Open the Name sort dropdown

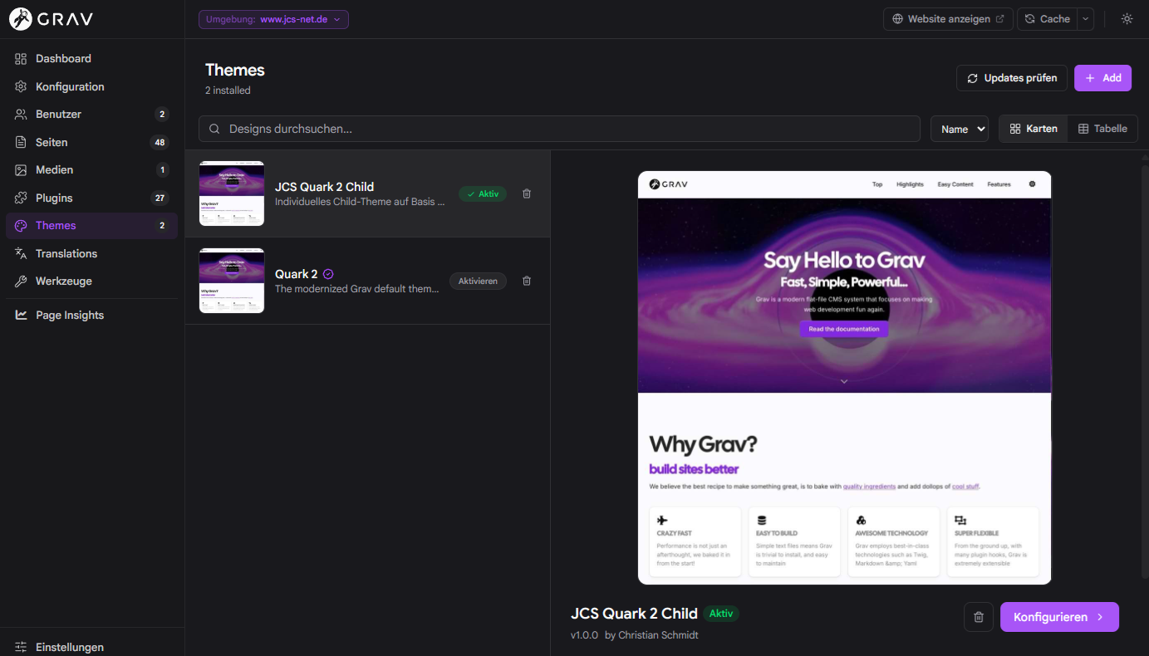(x=960, y=129)
